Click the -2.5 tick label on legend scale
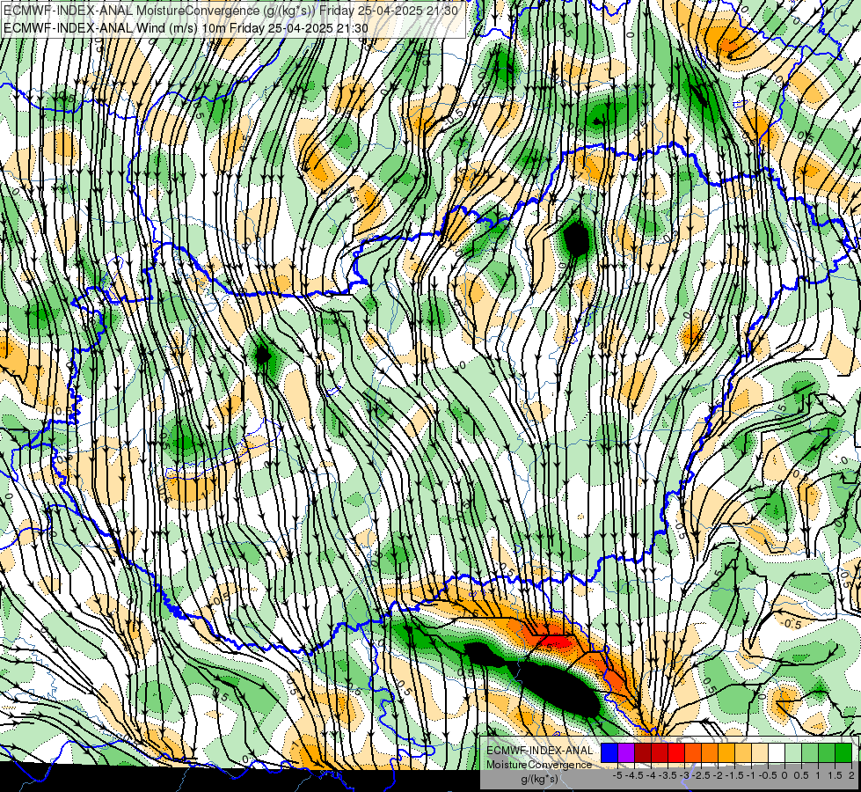 (x=701, y=775)
